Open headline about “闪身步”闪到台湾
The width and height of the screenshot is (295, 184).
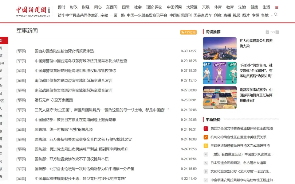click(256, 71)
